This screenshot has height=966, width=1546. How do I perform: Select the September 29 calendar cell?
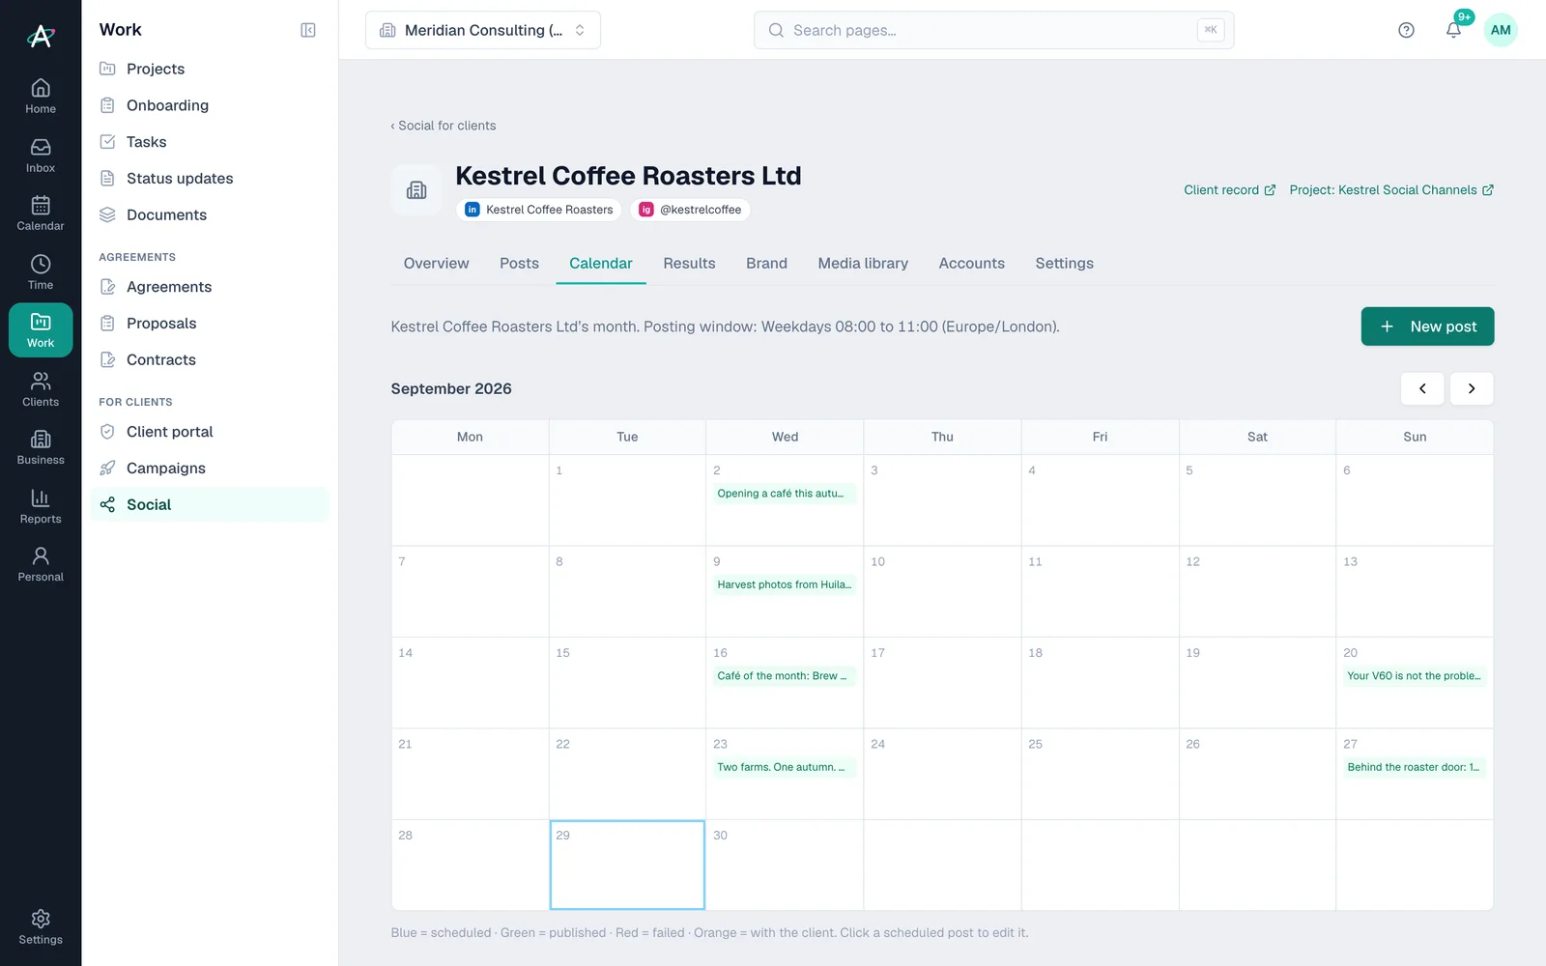click(627, 865)
